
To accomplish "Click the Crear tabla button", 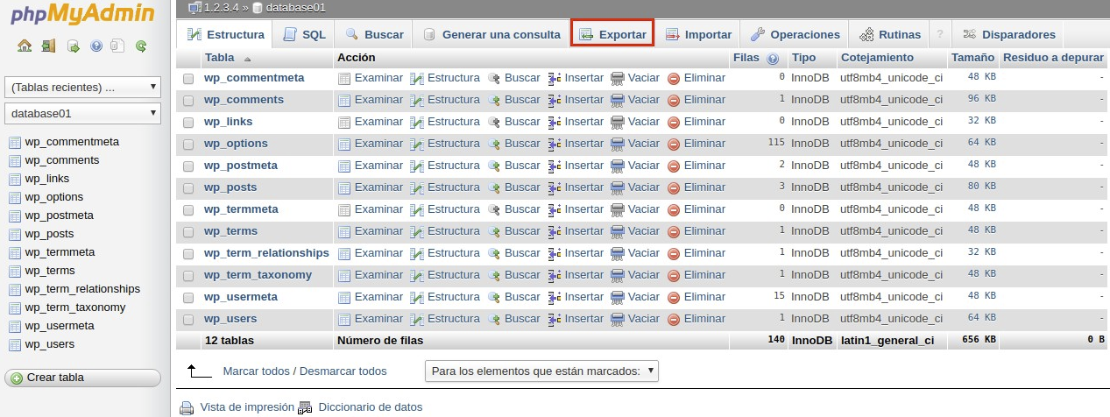I will tap(83, 378).
